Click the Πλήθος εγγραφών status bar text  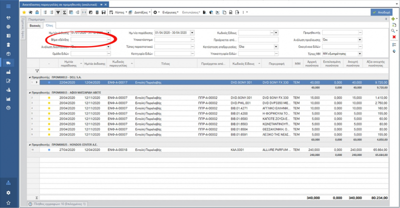tap(59, 204)
